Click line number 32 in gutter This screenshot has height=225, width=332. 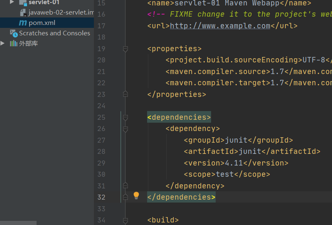pyautogui.click(x=101, y=197)
